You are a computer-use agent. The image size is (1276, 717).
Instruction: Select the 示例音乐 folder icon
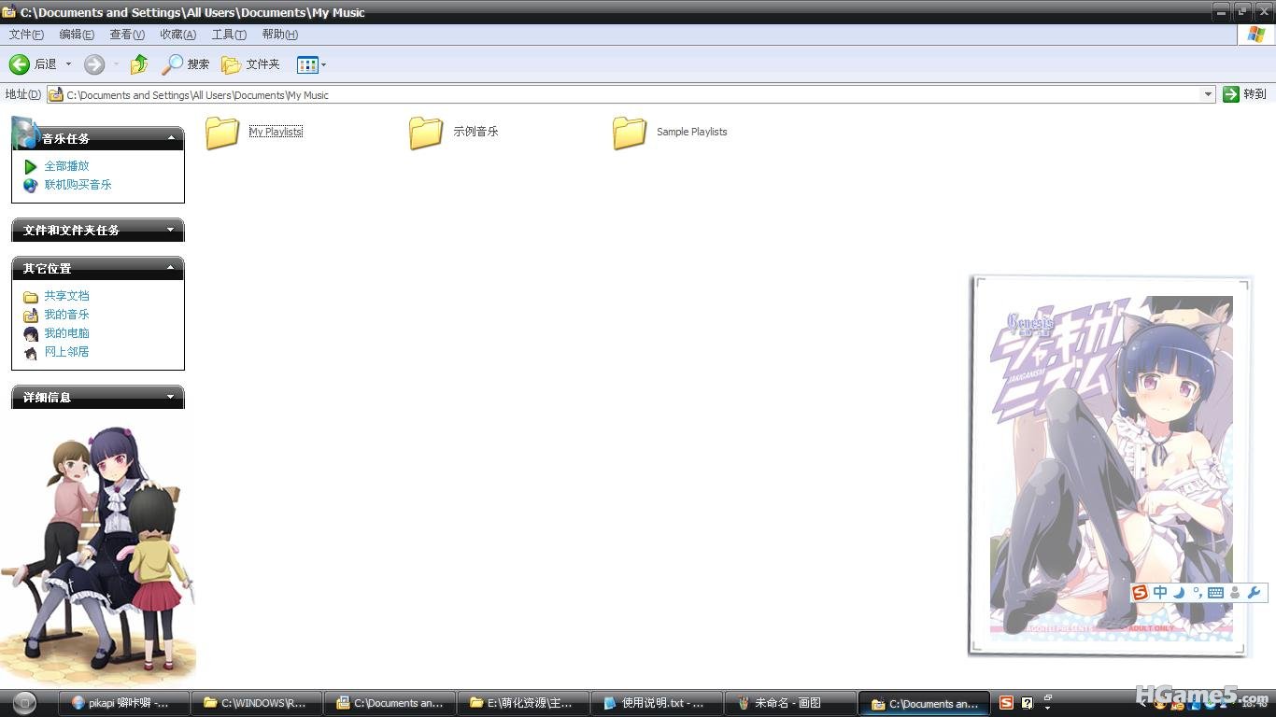pos(426,133)
